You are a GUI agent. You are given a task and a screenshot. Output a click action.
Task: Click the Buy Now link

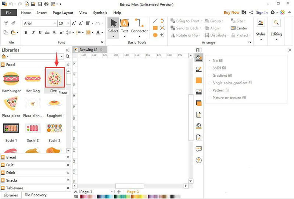click(x=232, y=13)
